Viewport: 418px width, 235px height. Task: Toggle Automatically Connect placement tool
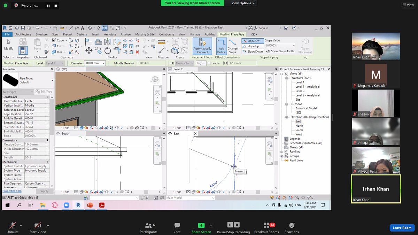[202, 46]
